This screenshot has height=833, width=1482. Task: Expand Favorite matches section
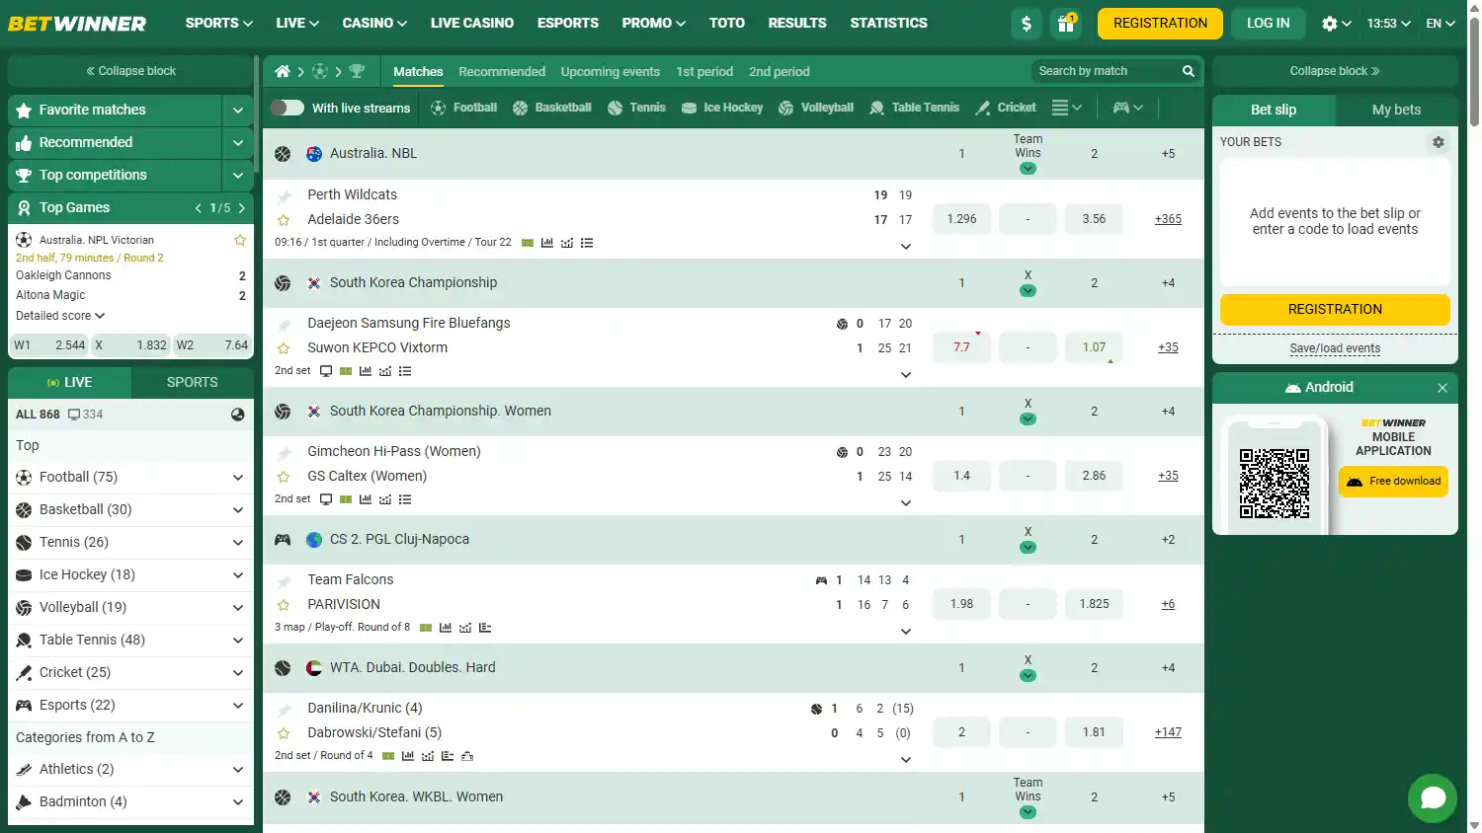click(x=238, y=110)
